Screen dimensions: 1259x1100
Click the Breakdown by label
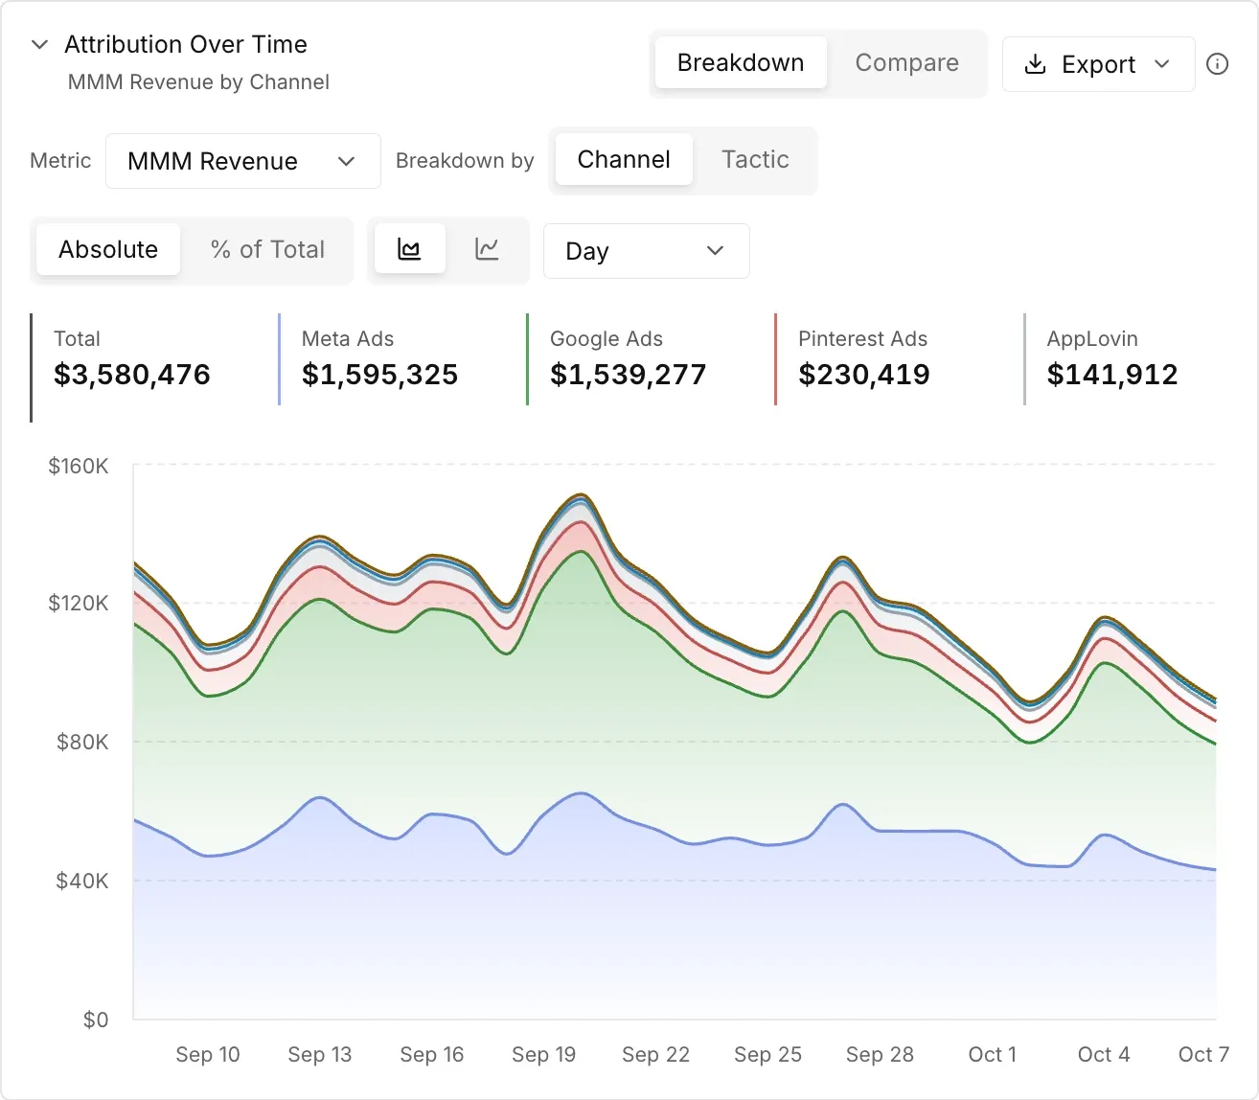tap(465, 161)
